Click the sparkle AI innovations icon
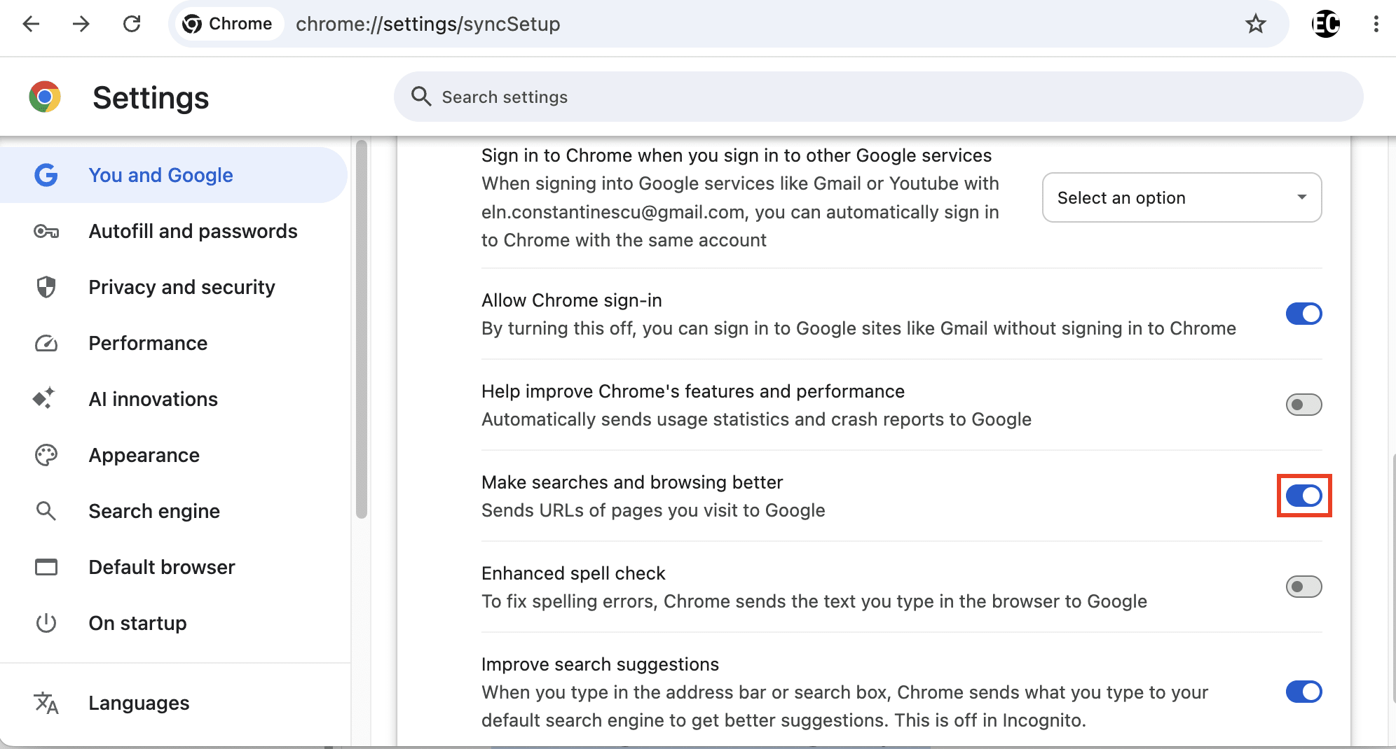1396x749 pixels. click(44, 398)
